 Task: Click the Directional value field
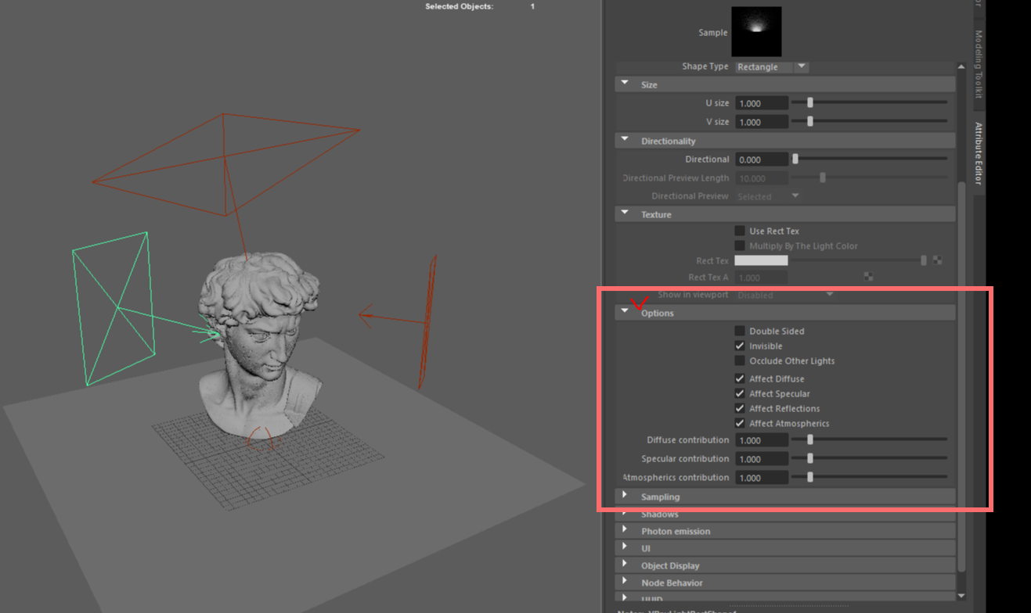coord(762,160)
